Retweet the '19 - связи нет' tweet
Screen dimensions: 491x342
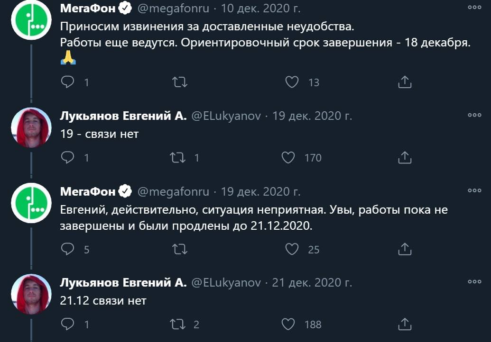pos(177,158)
